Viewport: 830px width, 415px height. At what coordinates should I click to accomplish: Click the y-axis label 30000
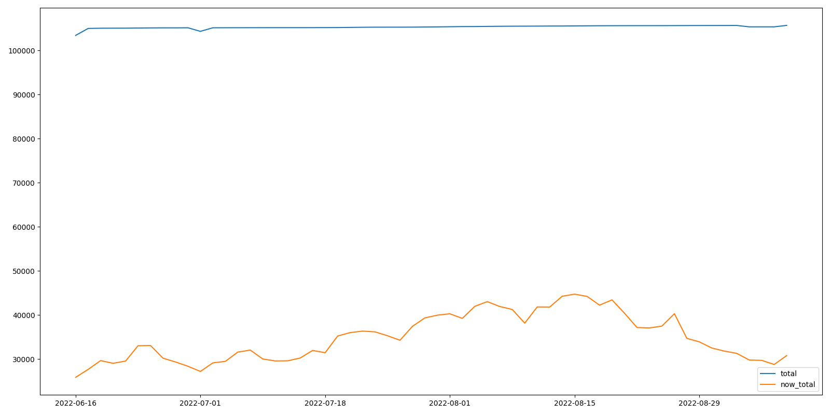24,359
